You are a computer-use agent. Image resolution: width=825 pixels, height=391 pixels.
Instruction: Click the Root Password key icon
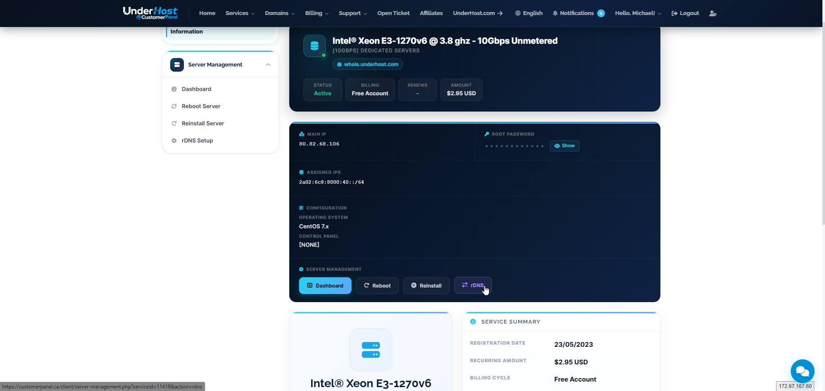click(x=487, y=134)
